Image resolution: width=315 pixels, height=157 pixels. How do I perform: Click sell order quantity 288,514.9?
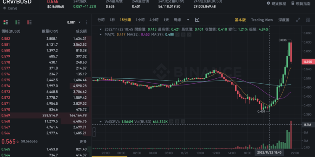pyautogui.click(x=50, y=116)
